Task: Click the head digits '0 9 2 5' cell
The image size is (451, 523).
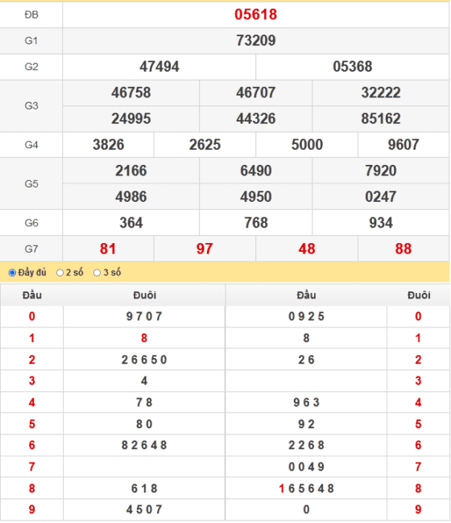Action: pyautogui.click(x=307, y=316)
